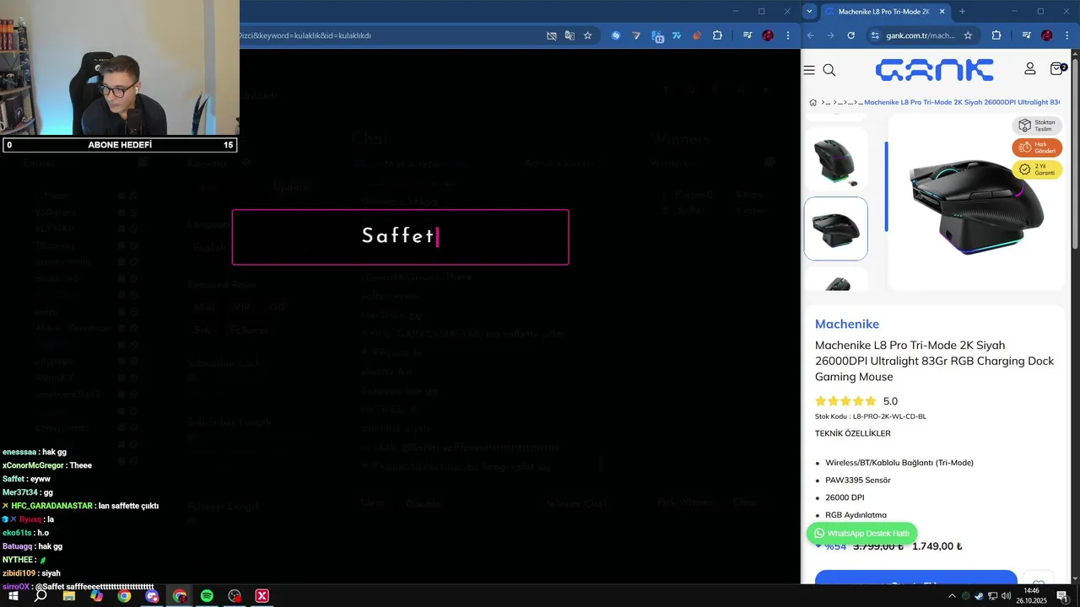Select the stock code L8-PRO-2K-WL-CD-BL
This screenshot has height=607, width=1080.
tap(889, 416)
